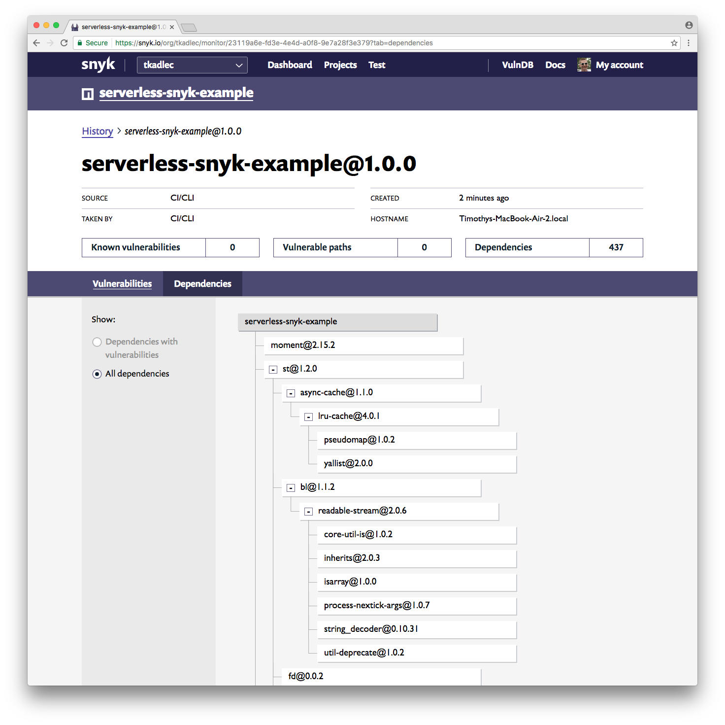Click the browser back arrow
The height and width of the screenshot is (725, 725).
pos(36,43)
